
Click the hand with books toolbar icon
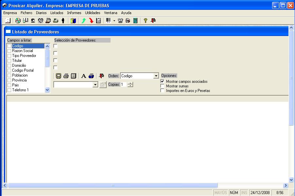26,21
